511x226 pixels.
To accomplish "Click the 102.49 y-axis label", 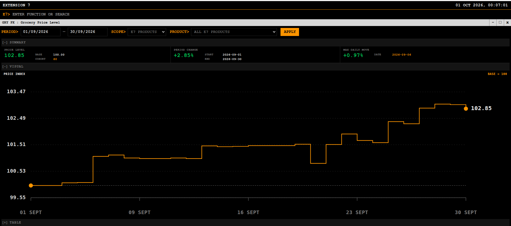I will pyautogui.click(x=16, y=118).
